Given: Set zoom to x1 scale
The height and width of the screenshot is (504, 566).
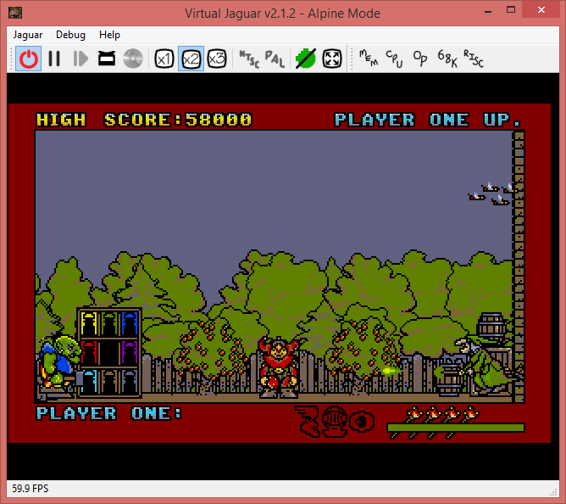Looking at the screenshot, I should (164, 59).
